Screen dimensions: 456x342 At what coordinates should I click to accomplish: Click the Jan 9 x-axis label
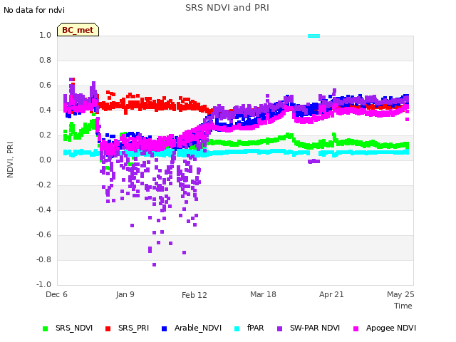125,294
